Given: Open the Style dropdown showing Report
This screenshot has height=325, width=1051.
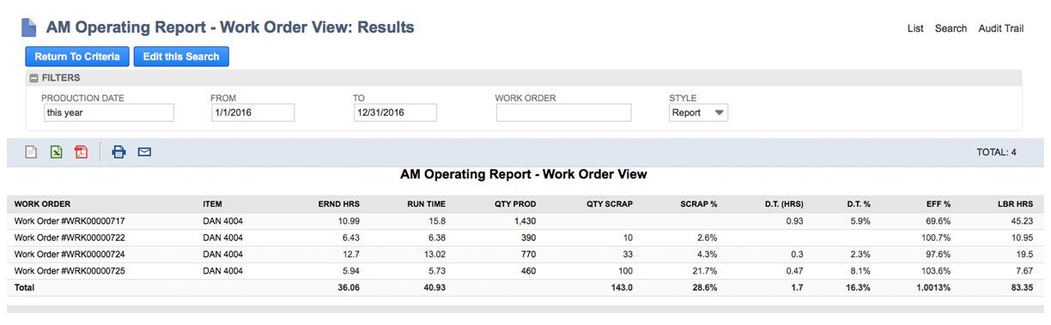Looking at the screenshot, I should pyautogui.click(x=698, y=112).
